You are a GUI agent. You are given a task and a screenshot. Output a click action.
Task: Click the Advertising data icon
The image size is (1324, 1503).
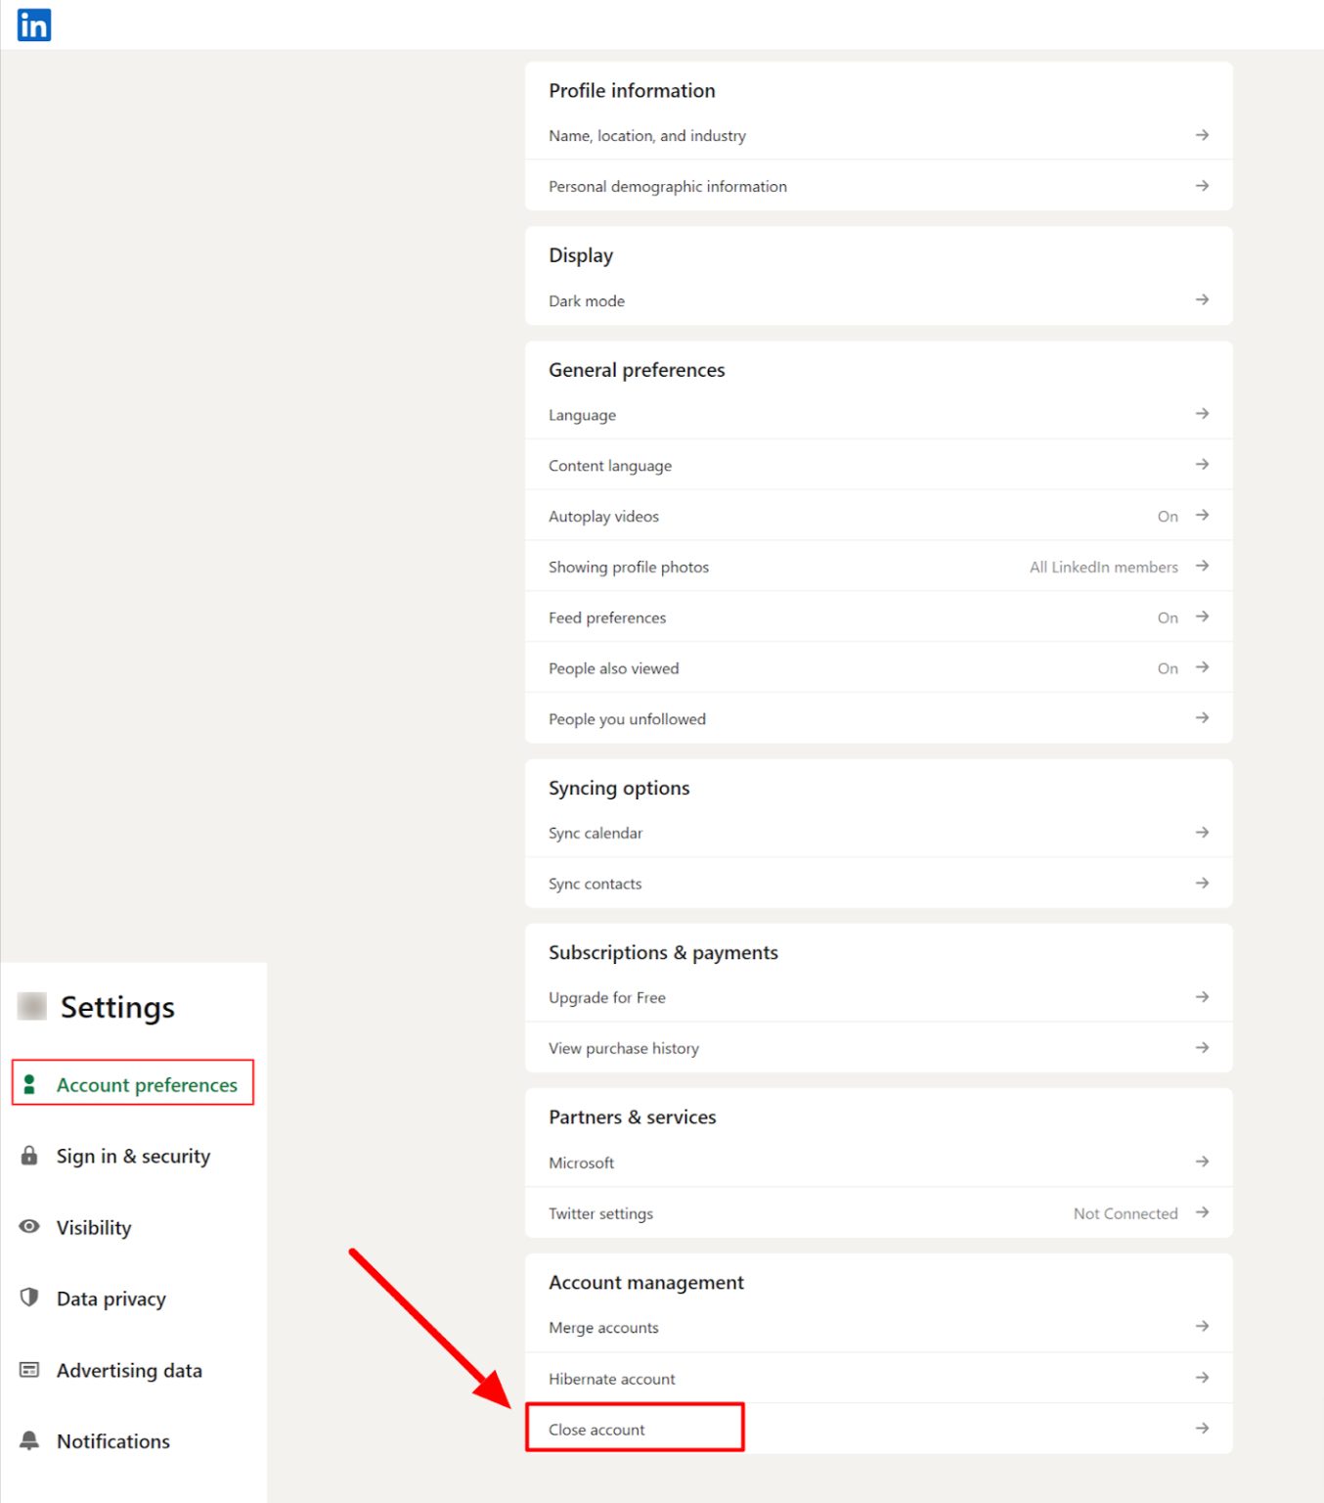coord(29,1369)
